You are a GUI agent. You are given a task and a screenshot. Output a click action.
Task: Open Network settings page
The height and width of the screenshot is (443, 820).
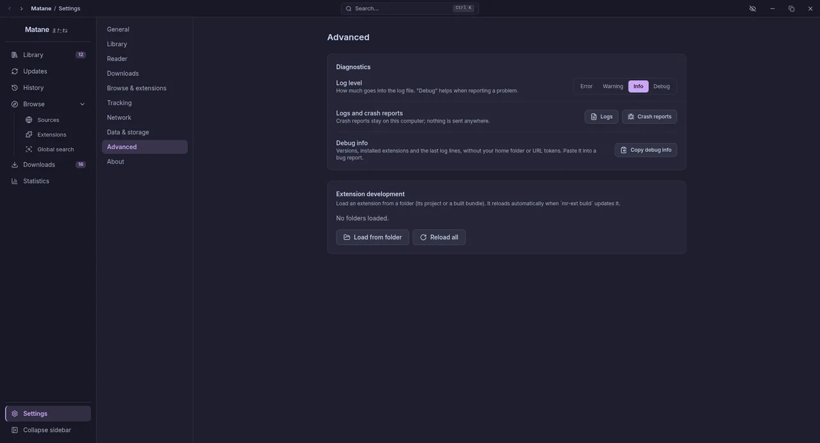[x=145, y=118]
